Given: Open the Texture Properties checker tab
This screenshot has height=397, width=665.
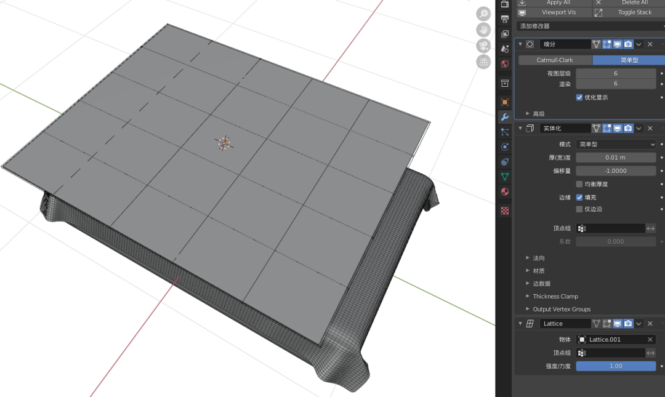Looking at the screenshot, I should click(x=504, y=211).
